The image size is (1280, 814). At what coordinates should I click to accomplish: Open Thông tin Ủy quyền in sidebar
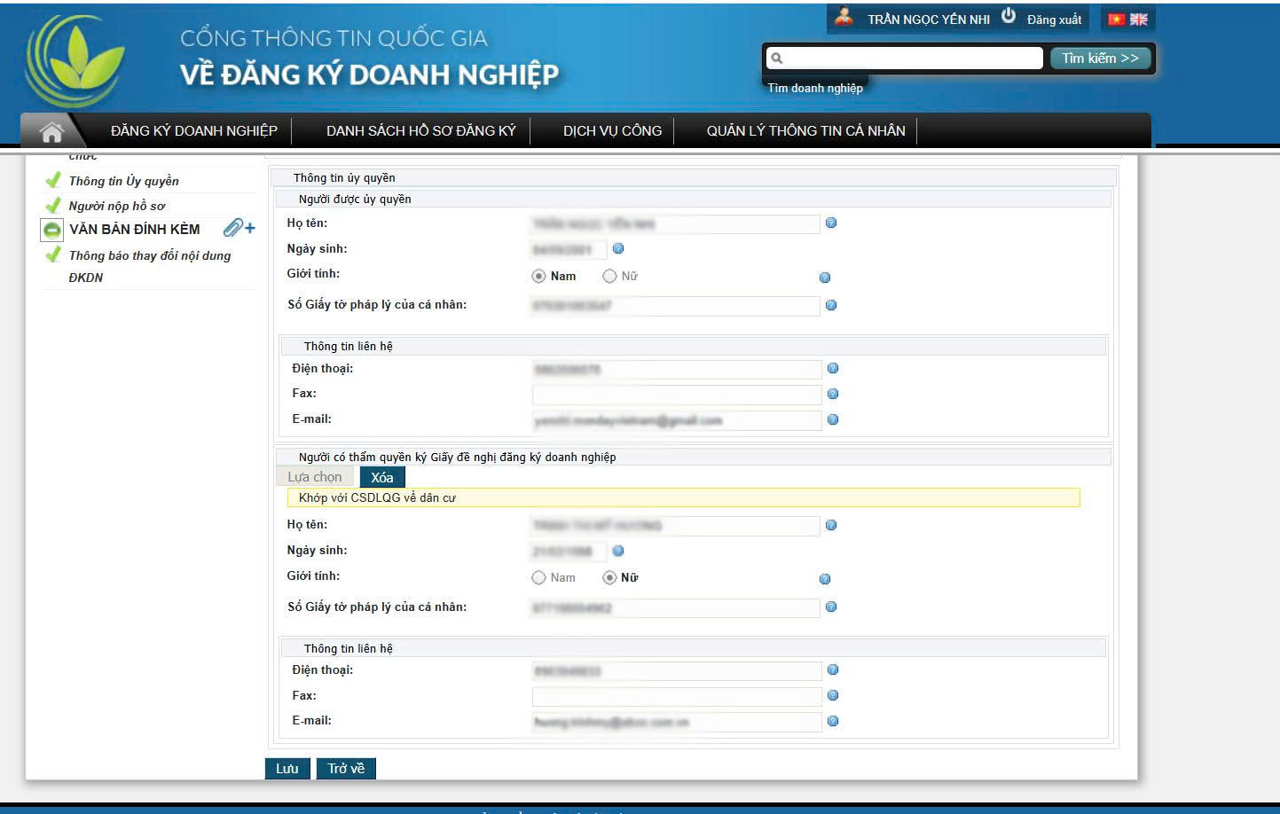124,181
